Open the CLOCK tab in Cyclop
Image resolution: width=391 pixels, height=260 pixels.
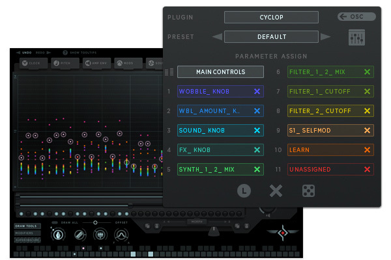(34, 63)
